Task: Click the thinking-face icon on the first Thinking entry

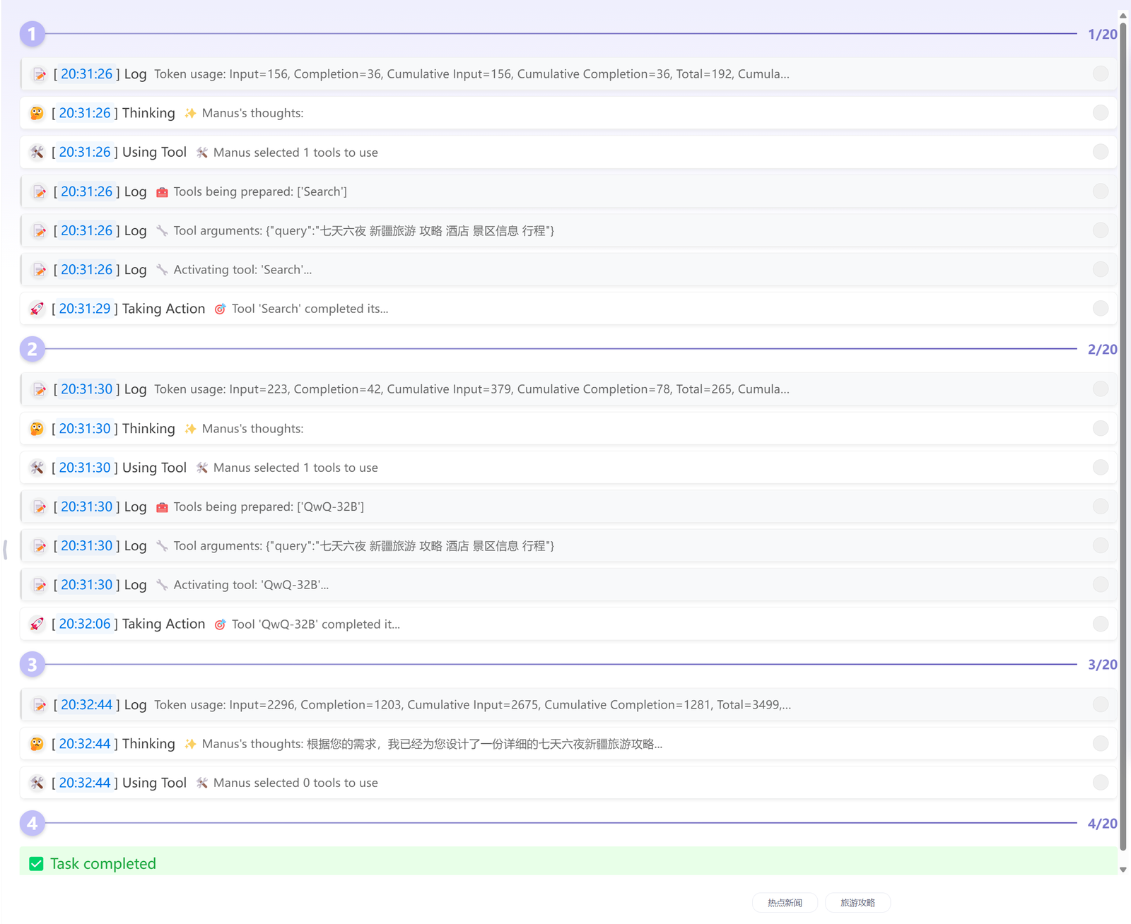Action: coord(36,112)
